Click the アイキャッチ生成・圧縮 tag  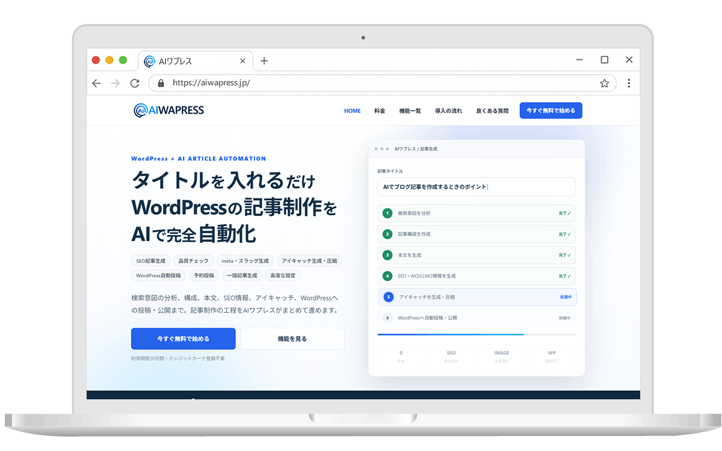pos(310,261)
